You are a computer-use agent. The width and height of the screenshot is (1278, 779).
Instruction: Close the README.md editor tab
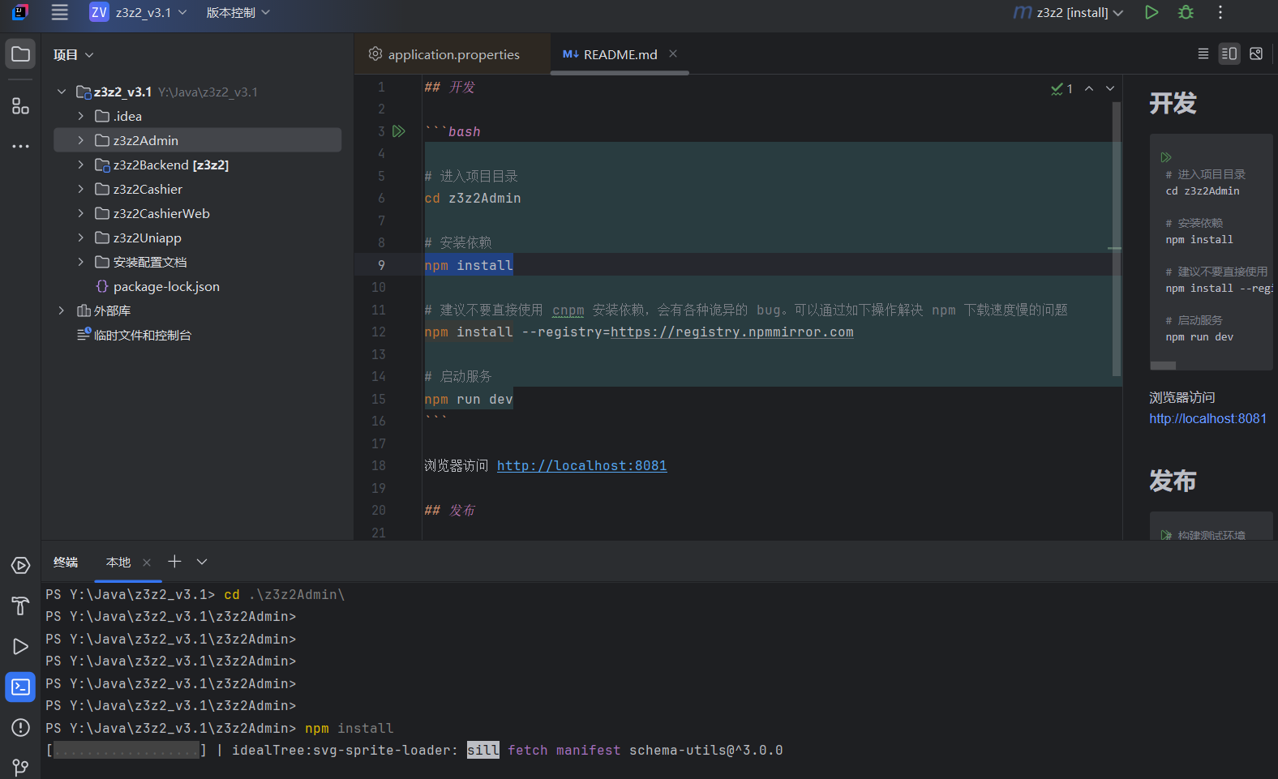point(673,54)
